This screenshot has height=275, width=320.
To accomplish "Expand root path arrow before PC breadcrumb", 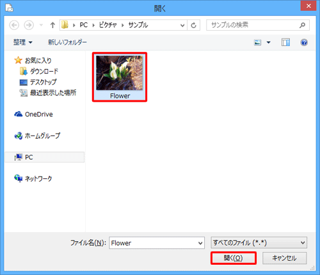I will coord(74,25).
